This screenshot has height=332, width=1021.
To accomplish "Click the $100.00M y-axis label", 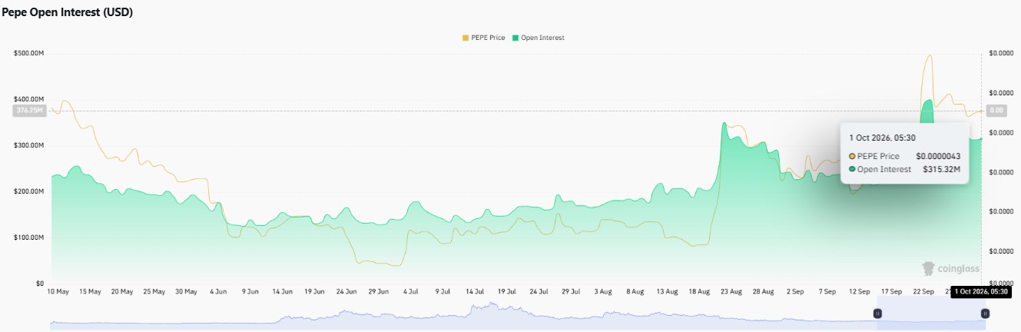I will click(29, 237).
